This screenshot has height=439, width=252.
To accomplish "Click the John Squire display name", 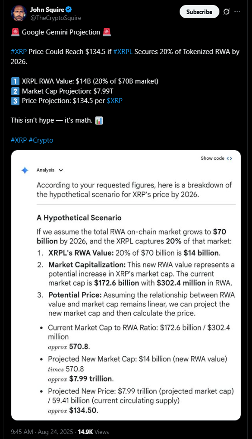I will coord(47,10).
